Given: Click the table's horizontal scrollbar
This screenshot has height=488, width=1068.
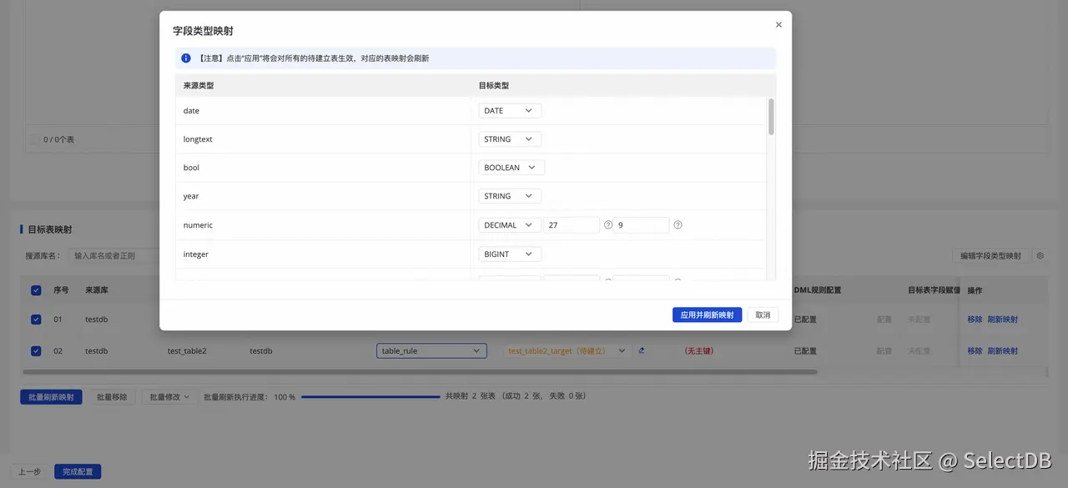Looking at the screenshot, I should point(420,372).
